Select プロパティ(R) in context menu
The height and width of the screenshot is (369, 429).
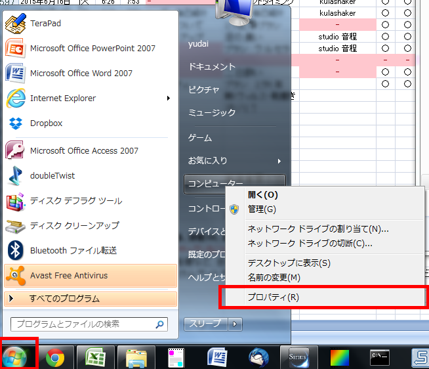(274, 297)
